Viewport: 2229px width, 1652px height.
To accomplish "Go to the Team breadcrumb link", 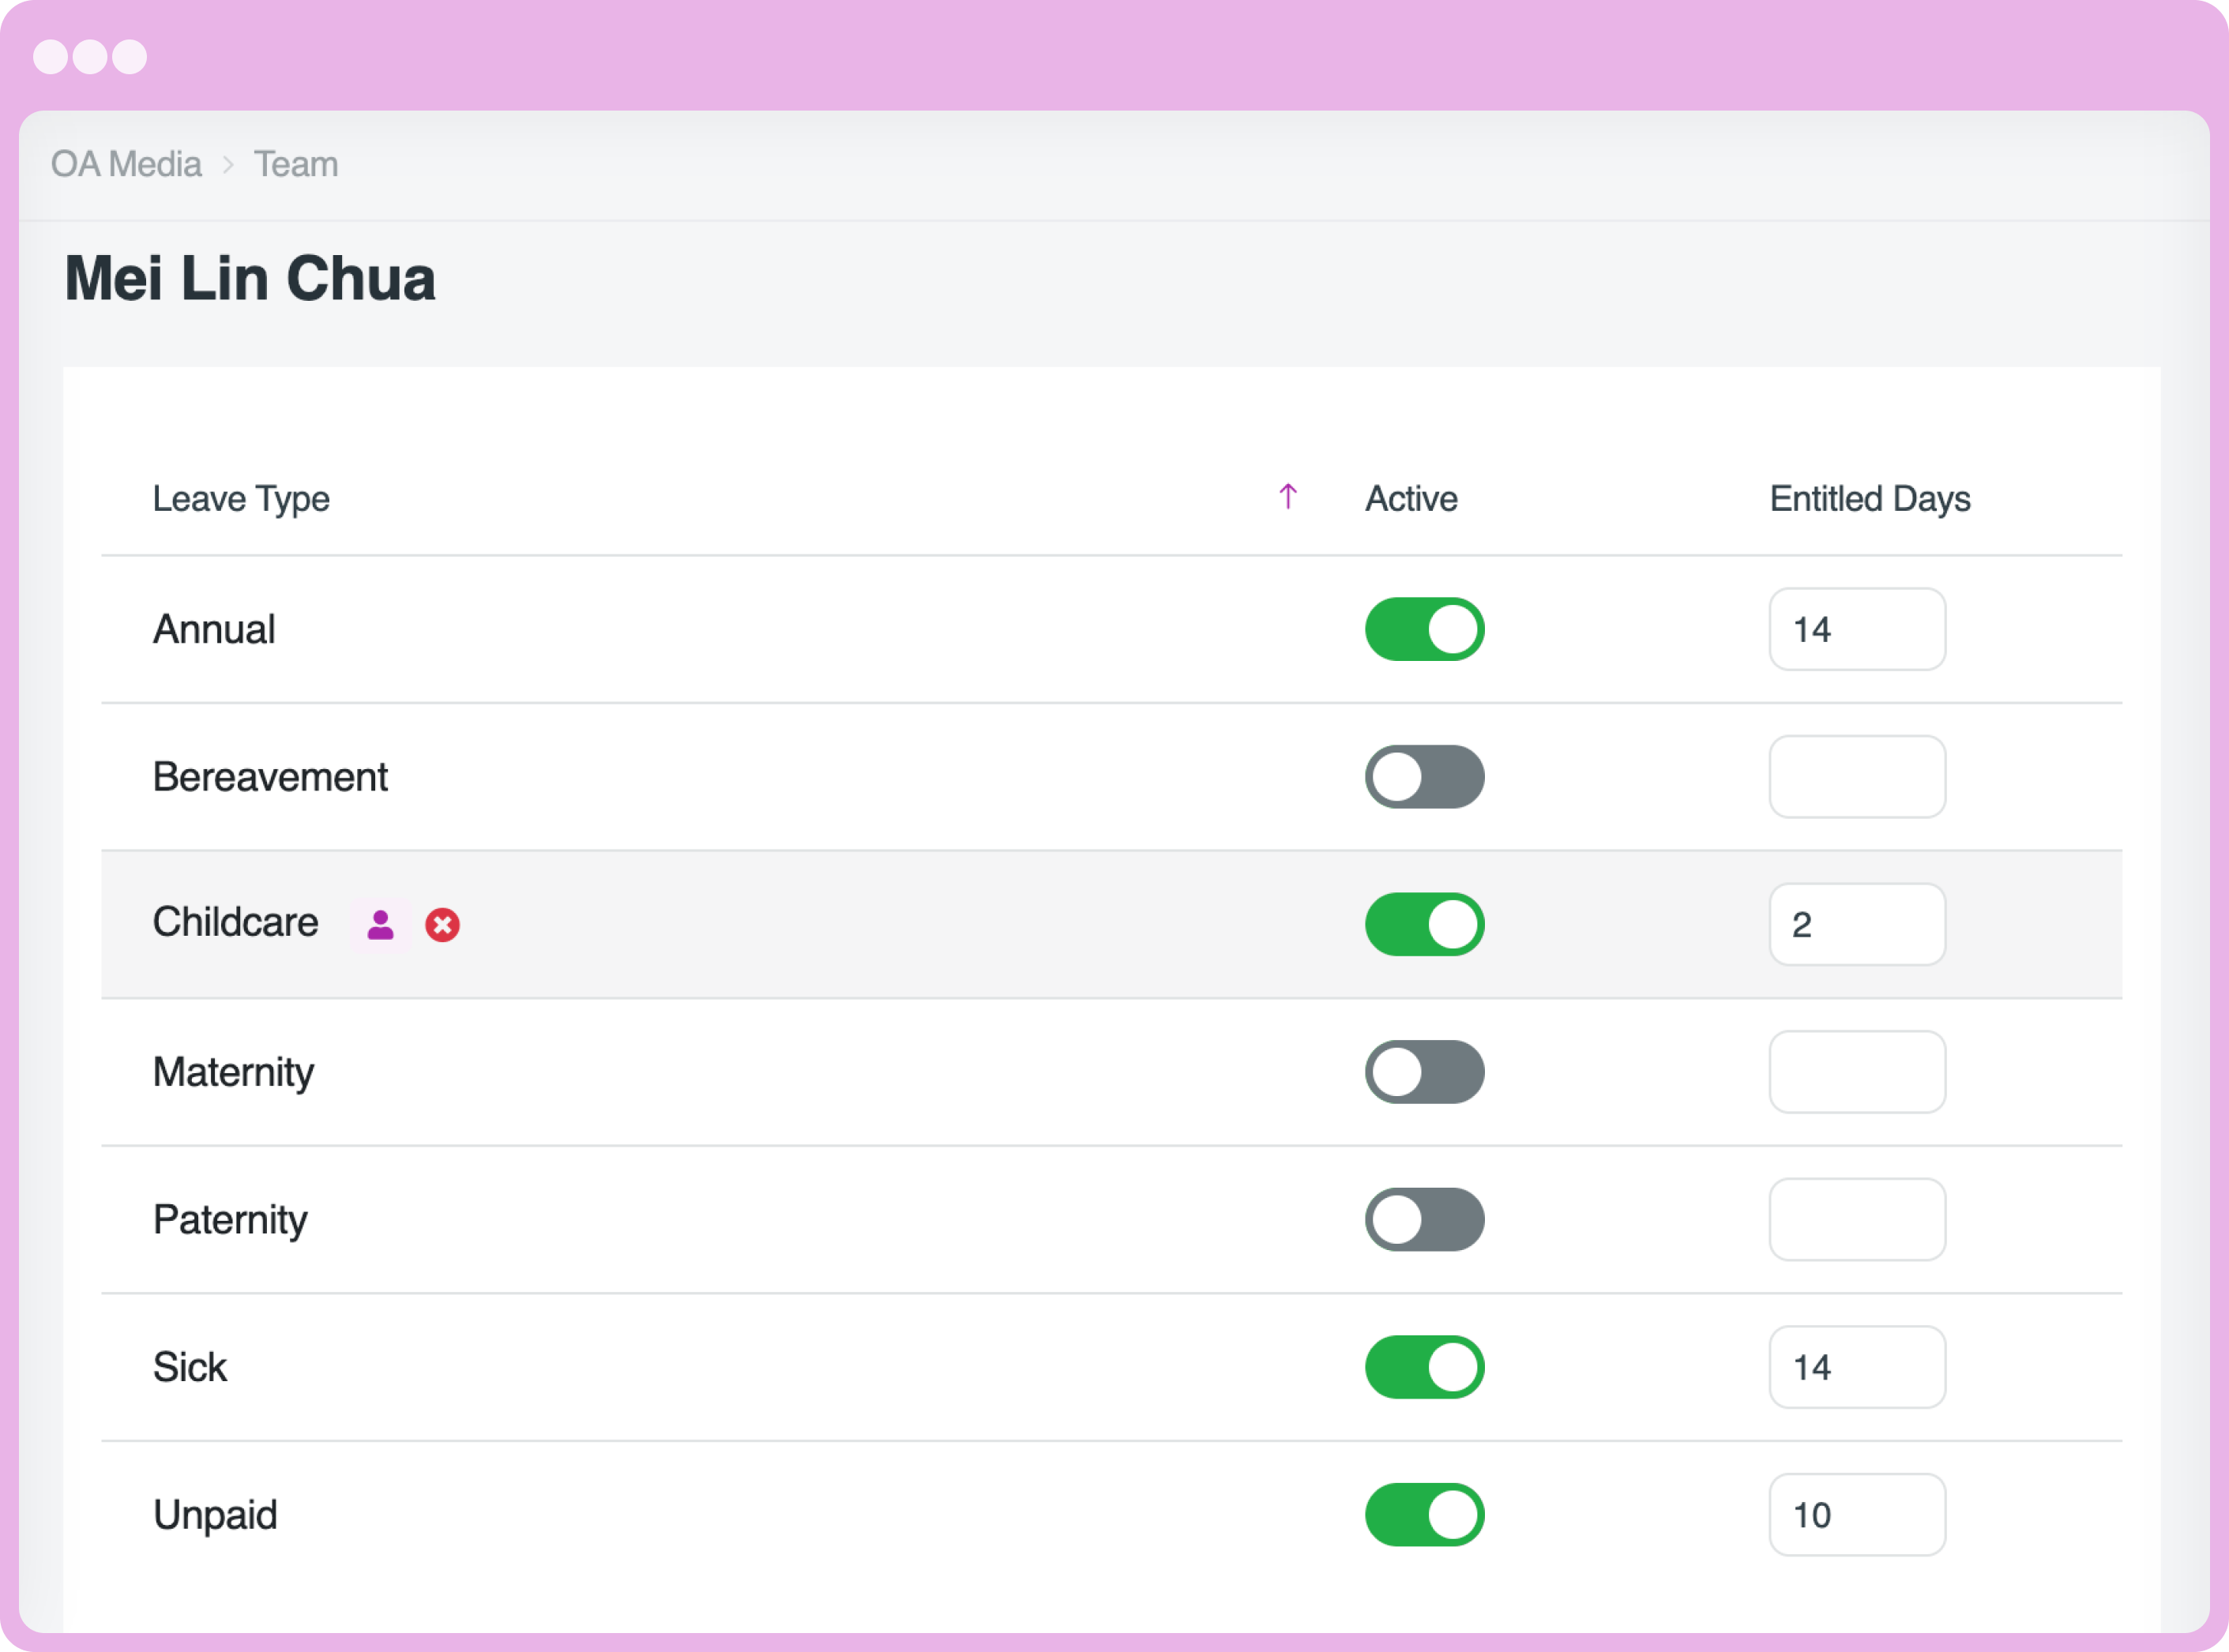I will pos(296,164).
